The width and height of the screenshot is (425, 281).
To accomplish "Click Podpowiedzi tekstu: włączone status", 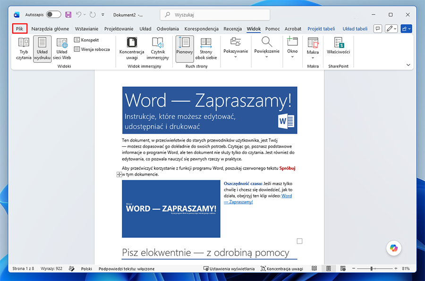I will [x=127, y=269].
